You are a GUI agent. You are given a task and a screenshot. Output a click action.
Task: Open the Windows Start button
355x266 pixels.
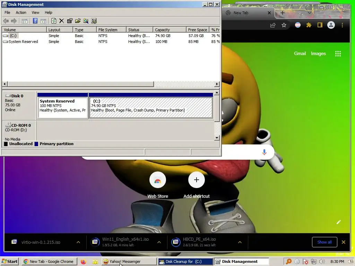pyautogui.click(x=9, y=261)
